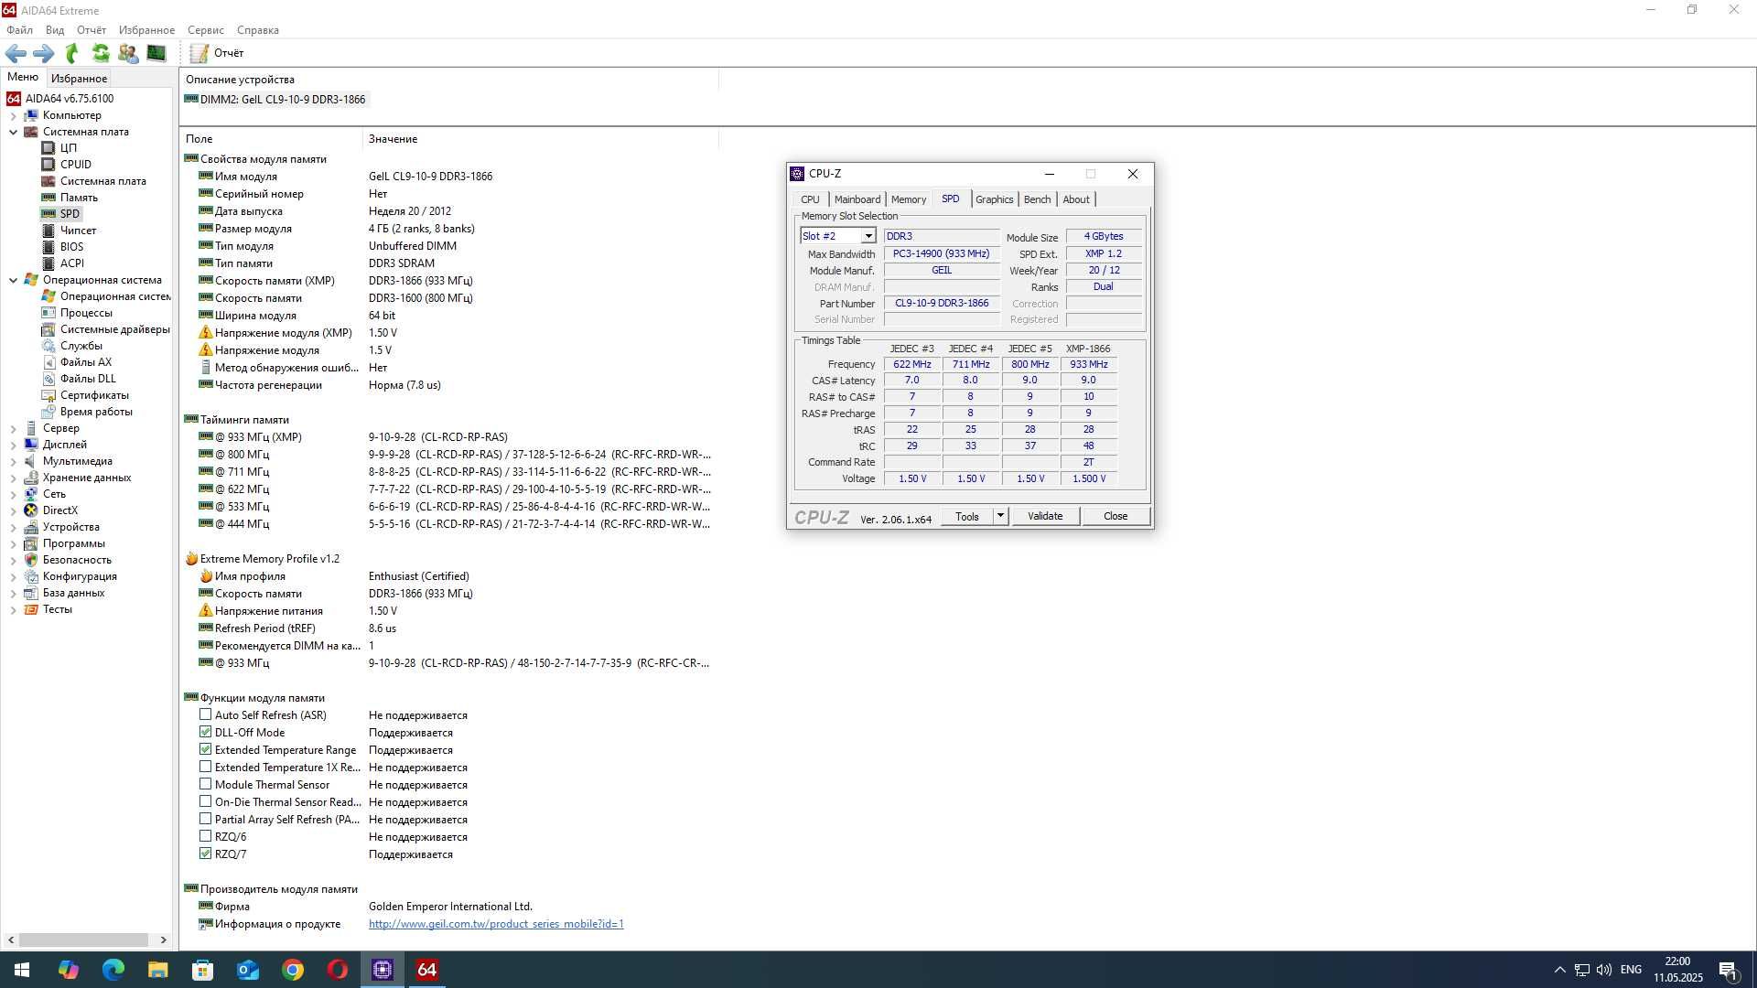Open File Explorer from the taskbar
The image size is (1757, 988).
[158, 970]
